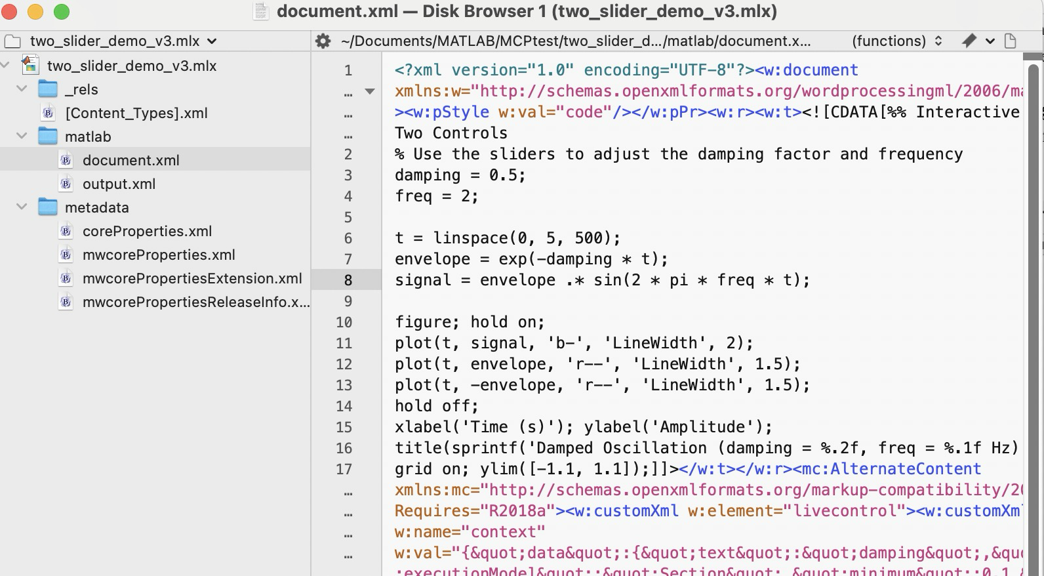Click the xlabel('Time (s)') code line
The height and width of the screenshot is (576, 1044).
(584, 427)
